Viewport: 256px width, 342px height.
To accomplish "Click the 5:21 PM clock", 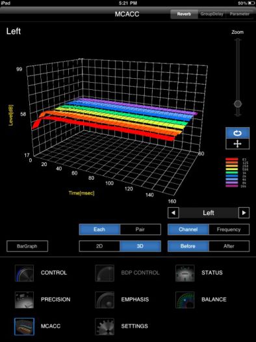I will (127, 3).
